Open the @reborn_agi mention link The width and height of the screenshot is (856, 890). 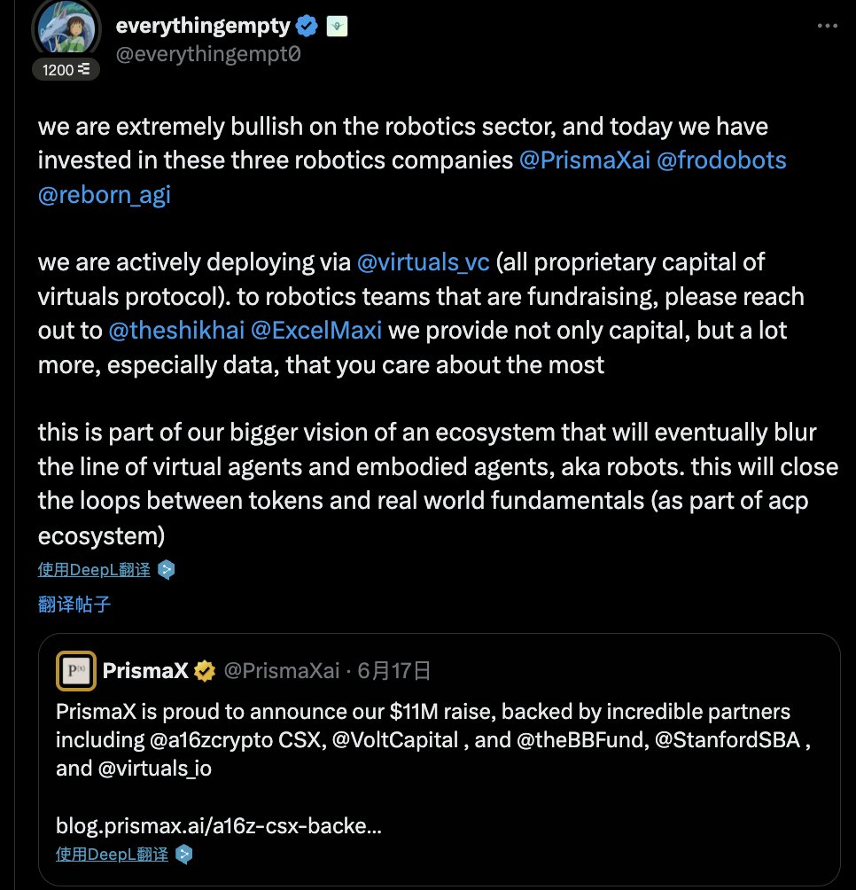coord(105,195)
